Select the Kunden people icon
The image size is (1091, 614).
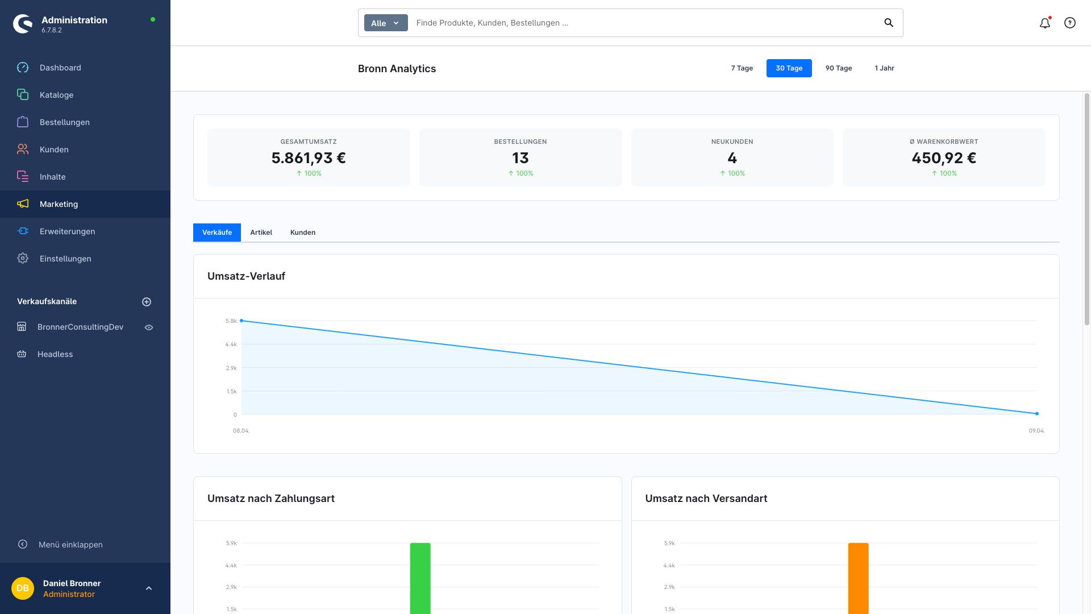click(23, 149)
